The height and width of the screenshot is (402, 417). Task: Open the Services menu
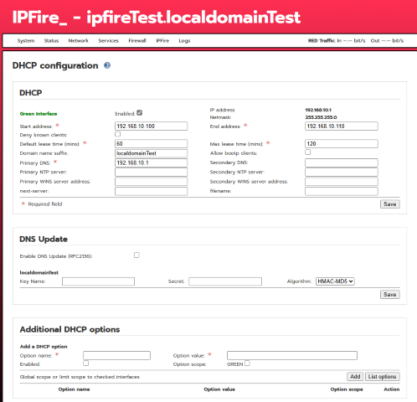(x=108, y=41)
